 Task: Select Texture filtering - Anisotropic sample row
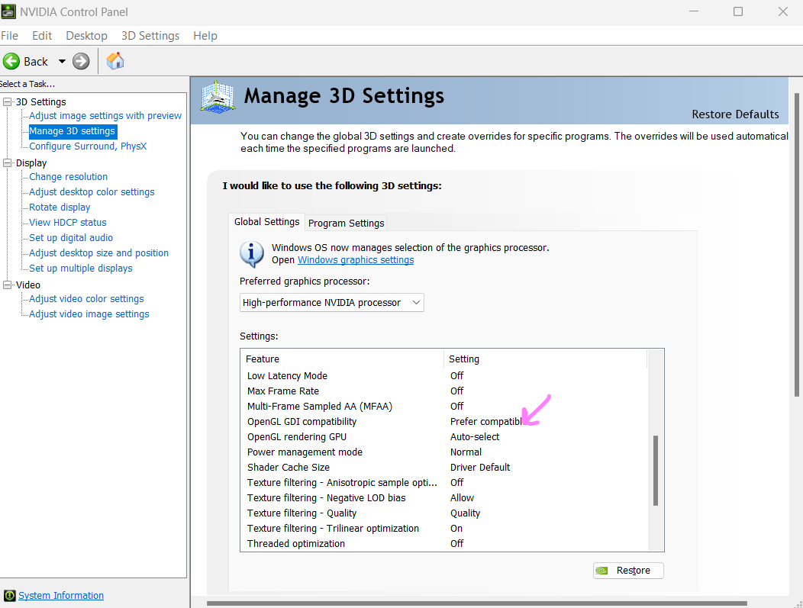(x=444, y=483)
